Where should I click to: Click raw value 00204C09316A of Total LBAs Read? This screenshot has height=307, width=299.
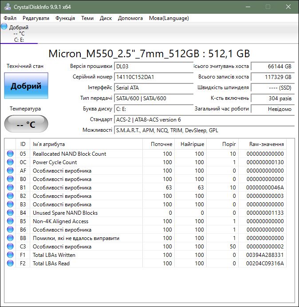(x=265, y=263)
